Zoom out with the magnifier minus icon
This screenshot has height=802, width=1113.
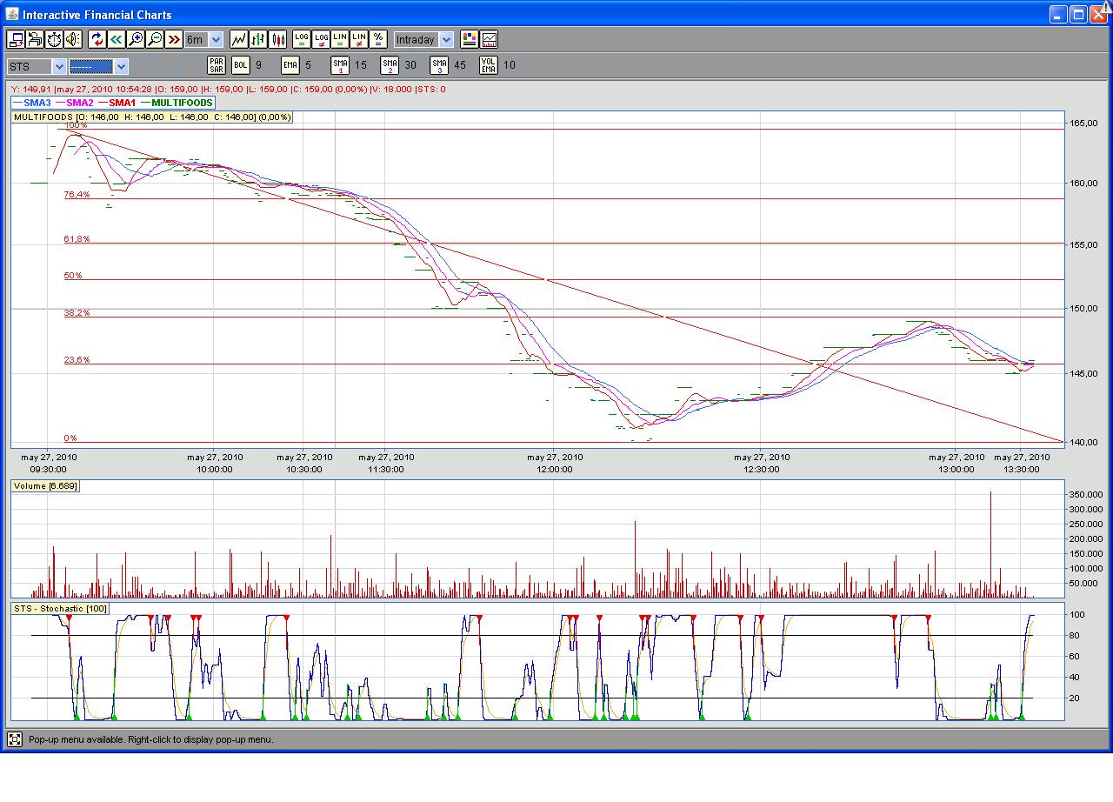[155, 39]
